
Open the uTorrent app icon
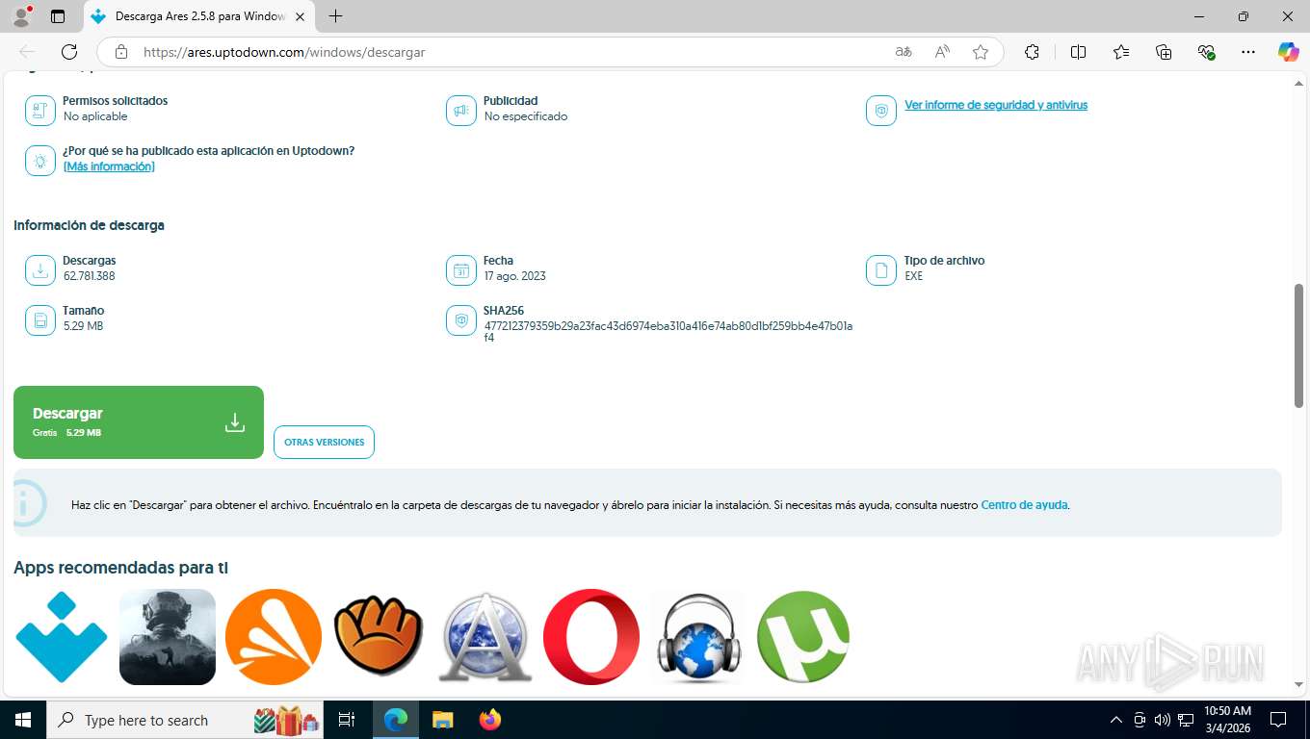(x=803, y=637)
